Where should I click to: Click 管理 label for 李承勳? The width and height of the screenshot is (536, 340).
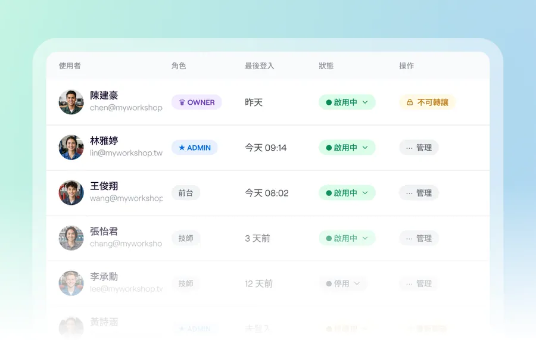[x=424, y=283]
